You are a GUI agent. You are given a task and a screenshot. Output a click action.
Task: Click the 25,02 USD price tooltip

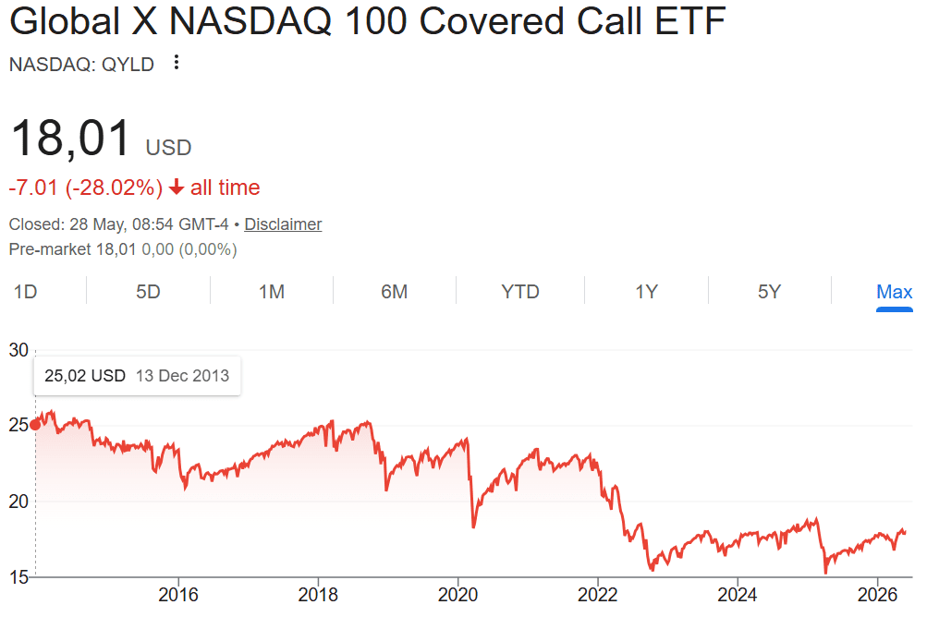click(x=137, y=376)
